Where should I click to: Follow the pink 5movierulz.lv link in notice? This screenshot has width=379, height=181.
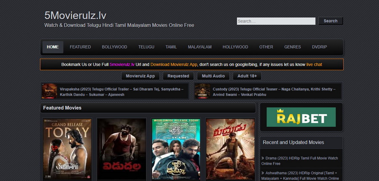[122, 64]
